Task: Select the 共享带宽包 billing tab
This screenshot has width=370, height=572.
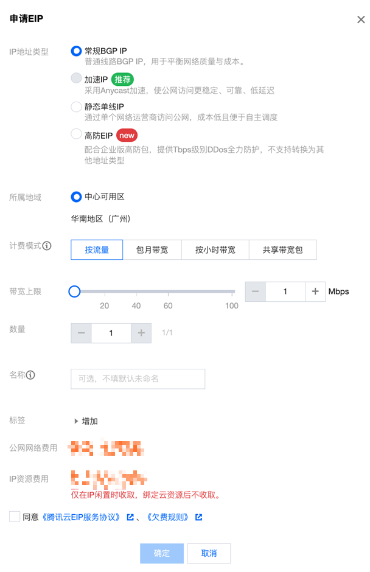Action: pos(283,250)
